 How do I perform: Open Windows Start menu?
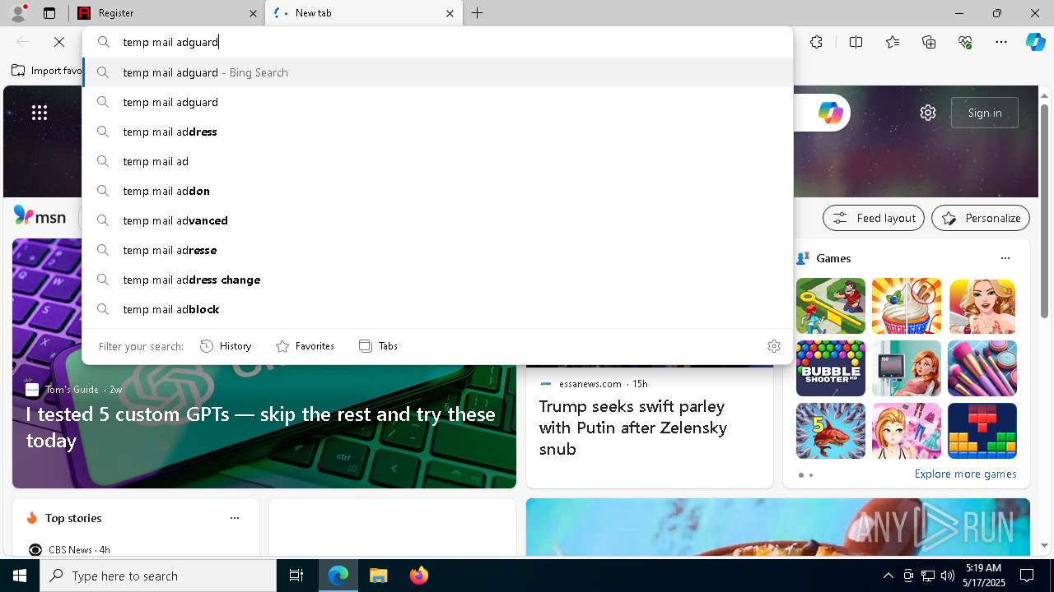[x=20, y=576]
